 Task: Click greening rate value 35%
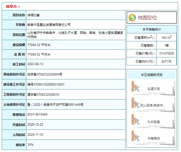(30, 145)
